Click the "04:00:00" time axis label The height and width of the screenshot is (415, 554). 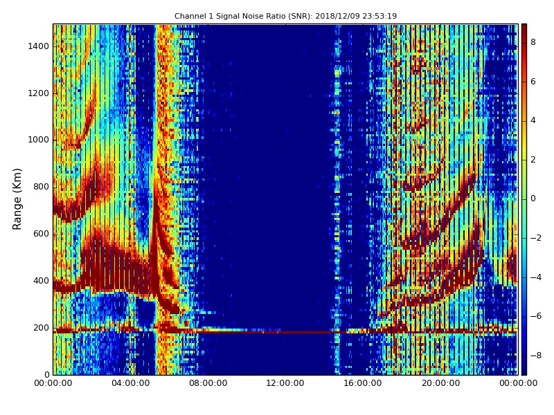point(130,383)
